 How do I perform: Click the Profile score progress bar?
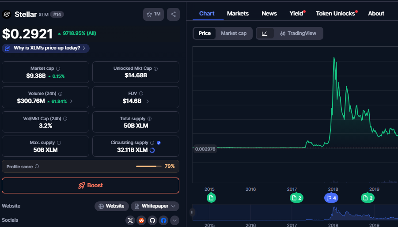[148, 166]
